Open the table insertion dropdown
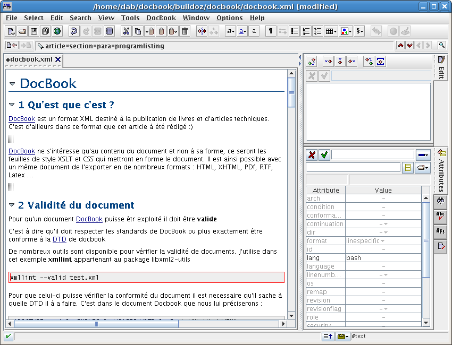Image resolution: width=452 pixels, height=345 pixels. 331,31
